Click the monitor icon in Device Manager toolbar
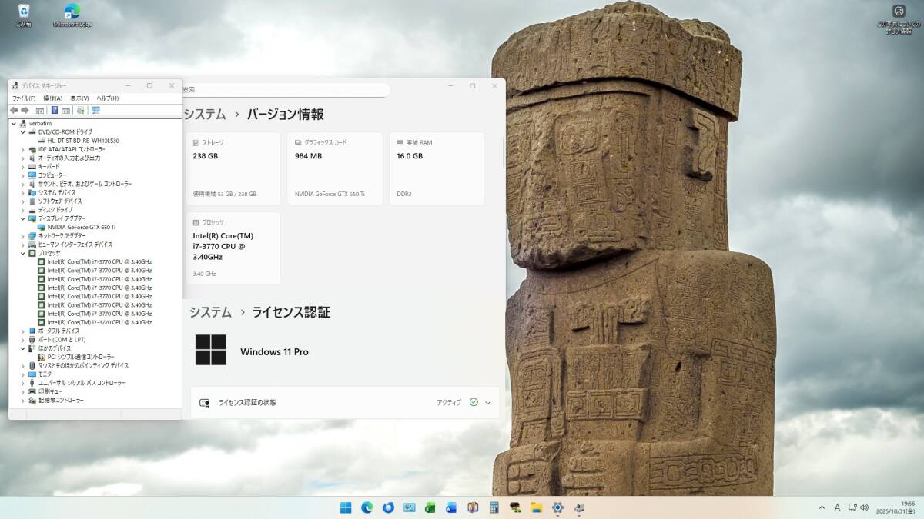The image size is (924, 519). 95,110
